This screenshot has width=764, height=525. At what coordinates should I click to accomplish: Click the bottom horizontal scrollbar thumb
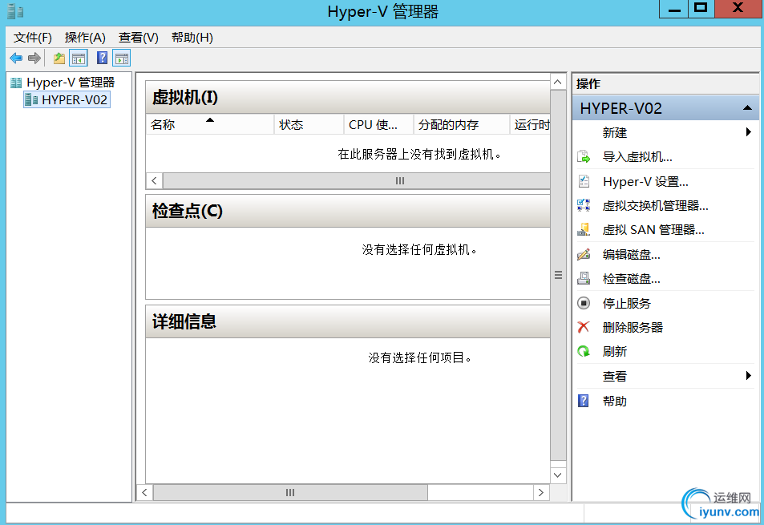[290, 492]
